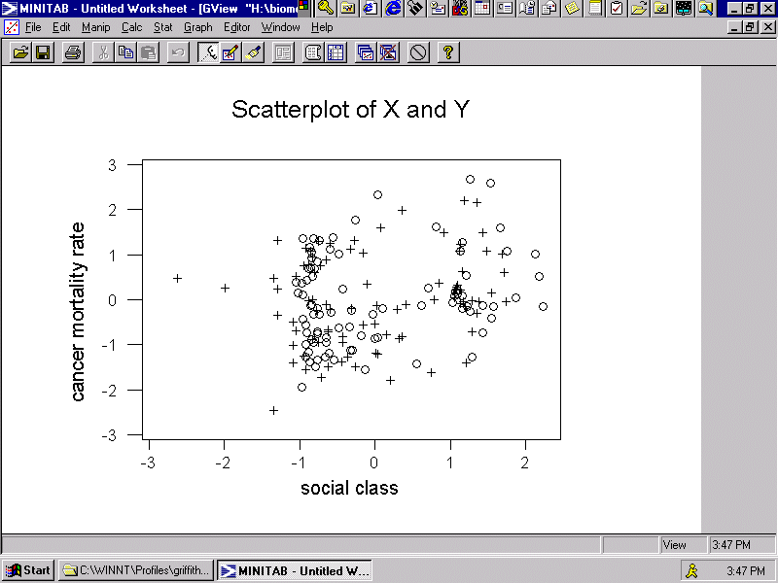The width and height of the screenshot is (778, 583).
Task: Open the Window menu
Action: tap(280, 27)
